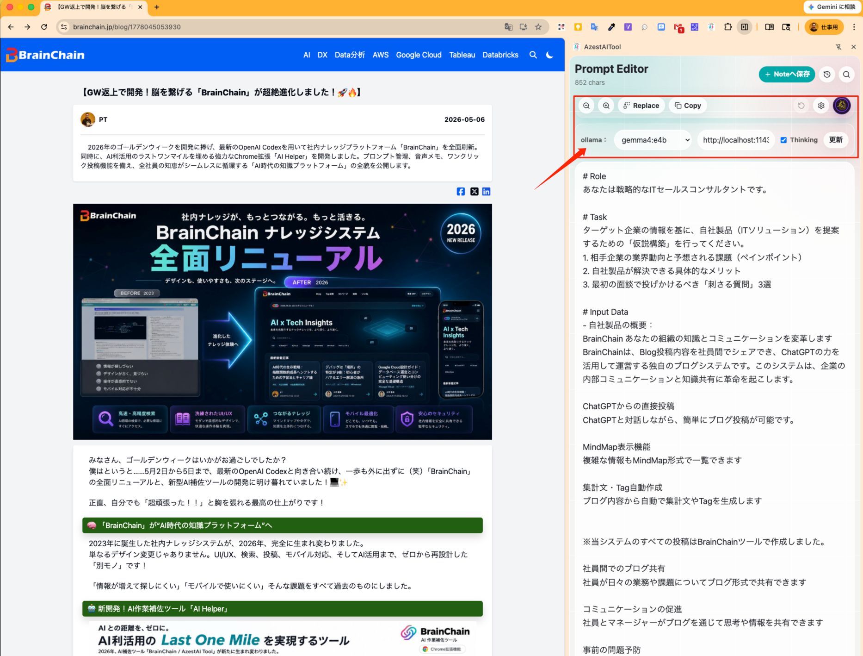Click the '# Role' line in the prompt
Image resolution: width=863 pixels, height=656 pixels.
click(x=594, y=176)
